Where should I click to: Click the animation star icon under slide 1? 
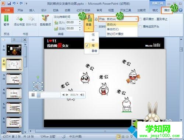[4, 50]
